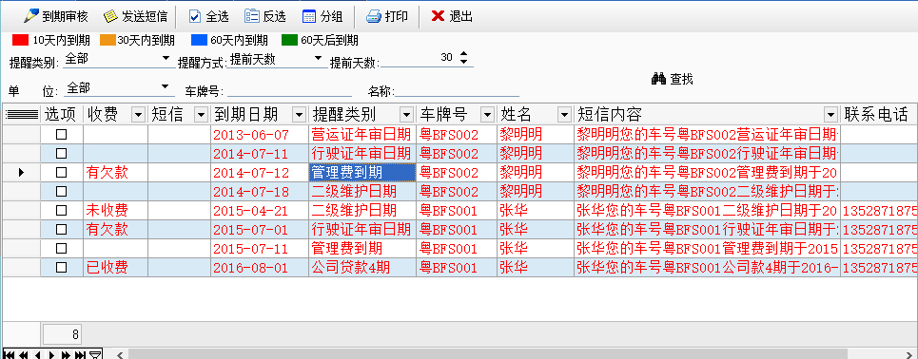Screen dimensions: 918x359
Task: Click the red 10天内到期 legend swatch
Action: click(21, 40)
